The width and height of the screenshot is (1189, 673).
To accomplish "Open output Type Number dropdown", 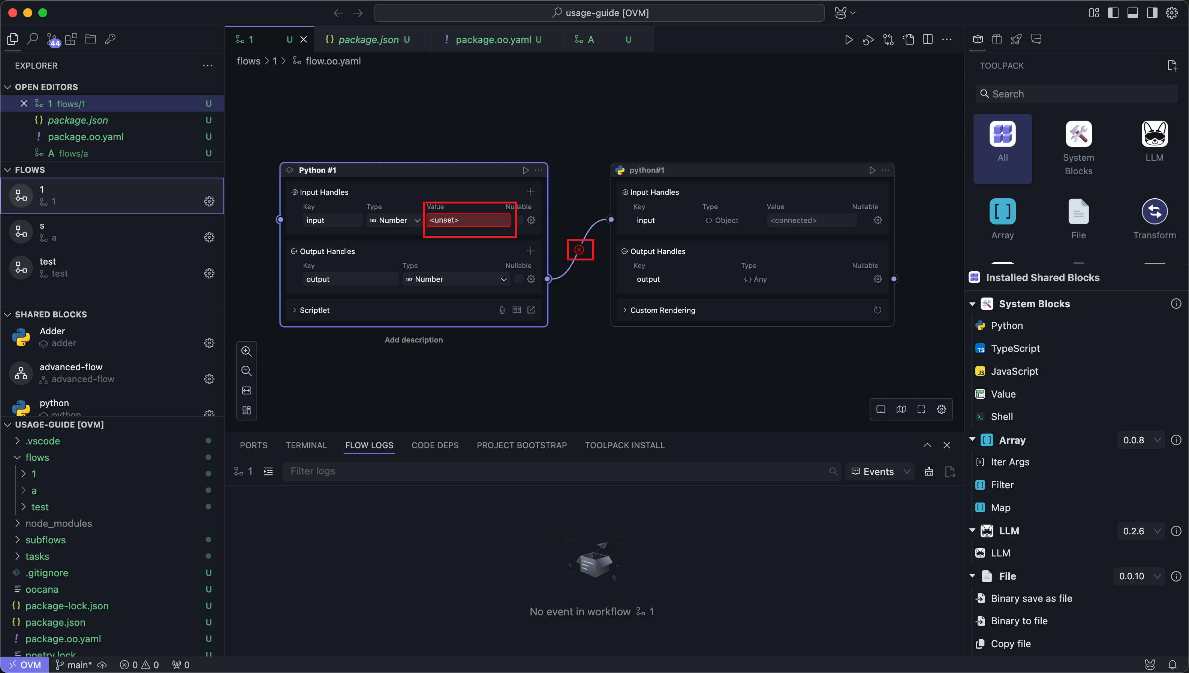I will (x=456, y=279).
